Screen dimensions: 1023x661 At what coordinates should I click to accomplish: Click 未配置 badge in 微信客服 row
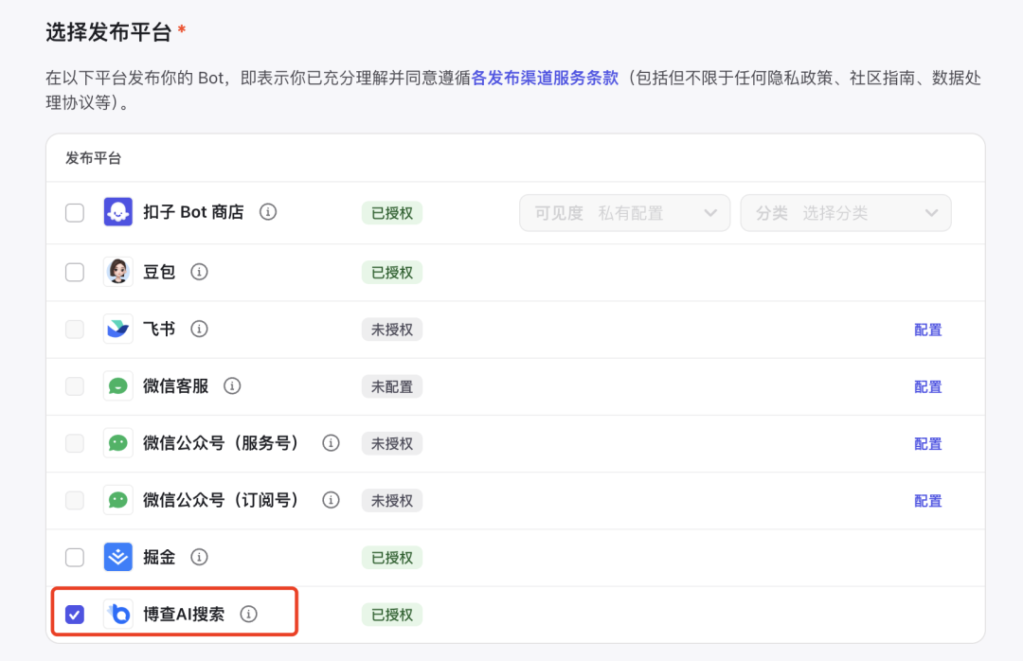point(392,387)
